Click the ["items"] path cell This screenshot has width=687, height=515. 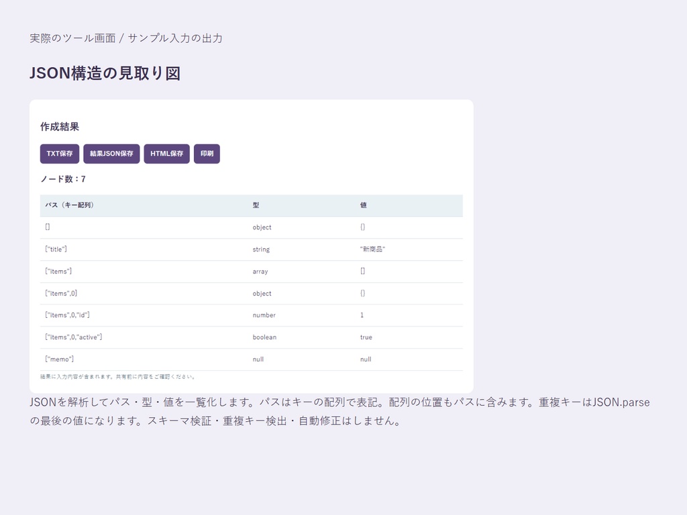[144, 272]
